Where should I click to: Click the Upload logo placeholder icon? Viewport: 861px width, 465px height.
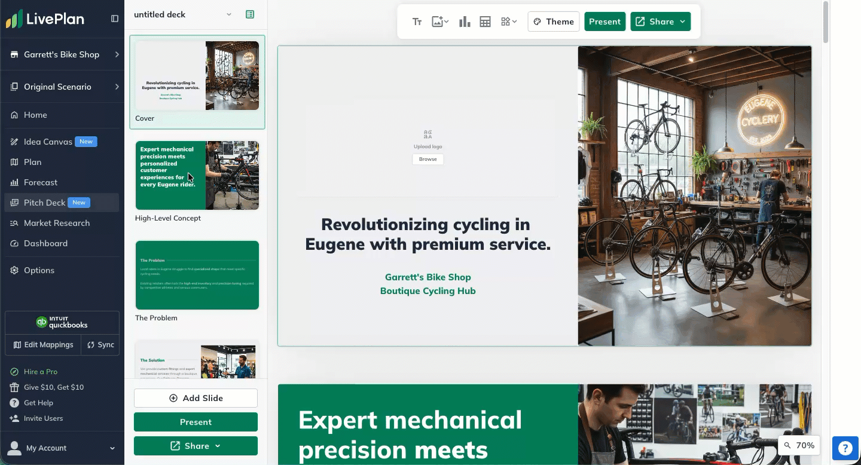(x=428, y=134)
